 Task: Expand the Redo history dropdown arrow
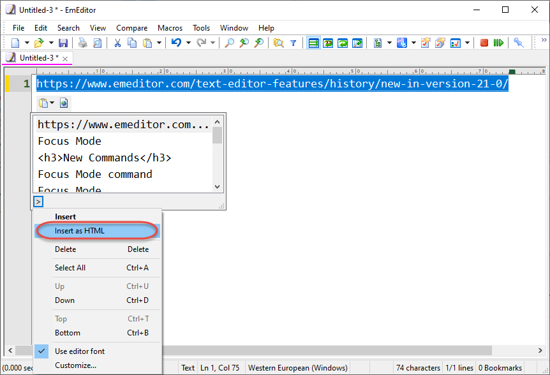[x=212, y=43]
